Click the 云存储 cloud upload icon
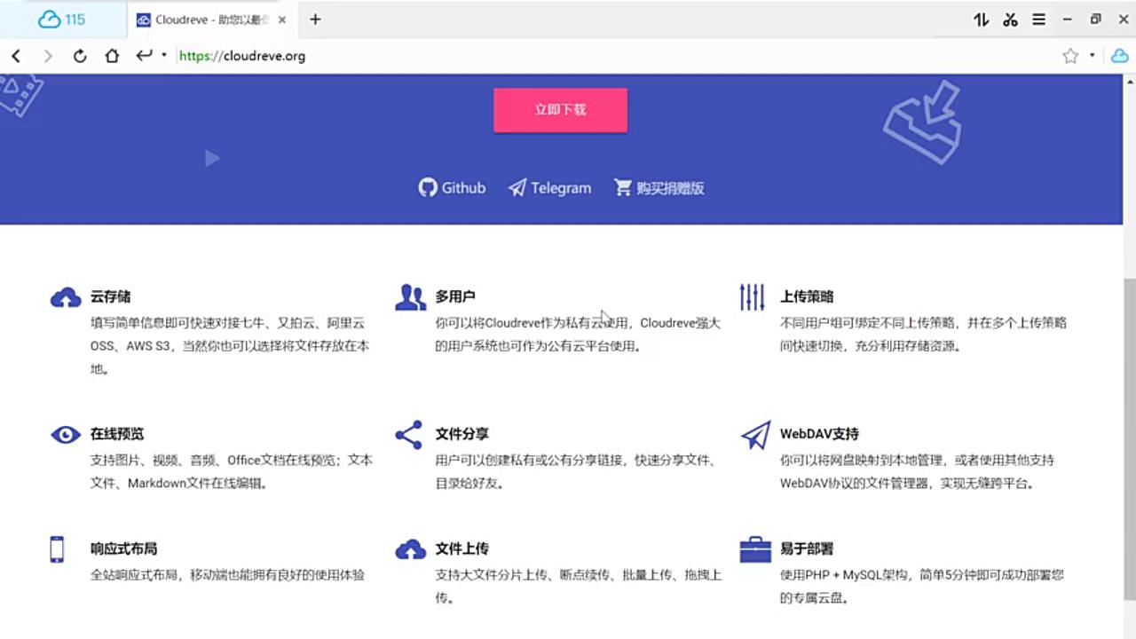This screenshot has width=1136, height=639. tap(66, 298)
